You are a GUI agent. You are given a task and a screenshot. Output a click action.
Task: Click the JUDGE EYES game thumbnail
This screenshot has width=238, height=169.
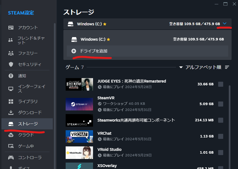click(x=79, y=84)
